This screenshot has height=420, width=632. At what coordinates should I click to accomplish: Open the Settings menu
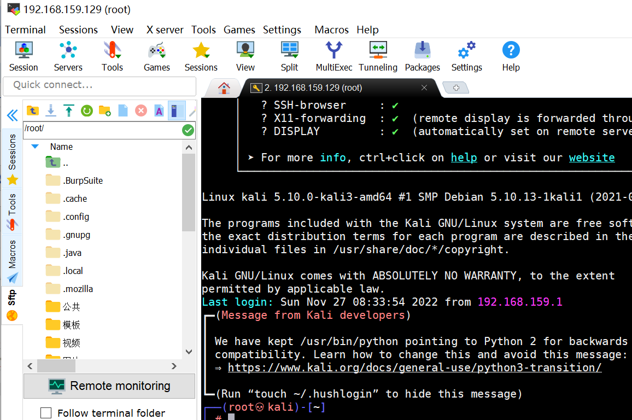[282, 30]
